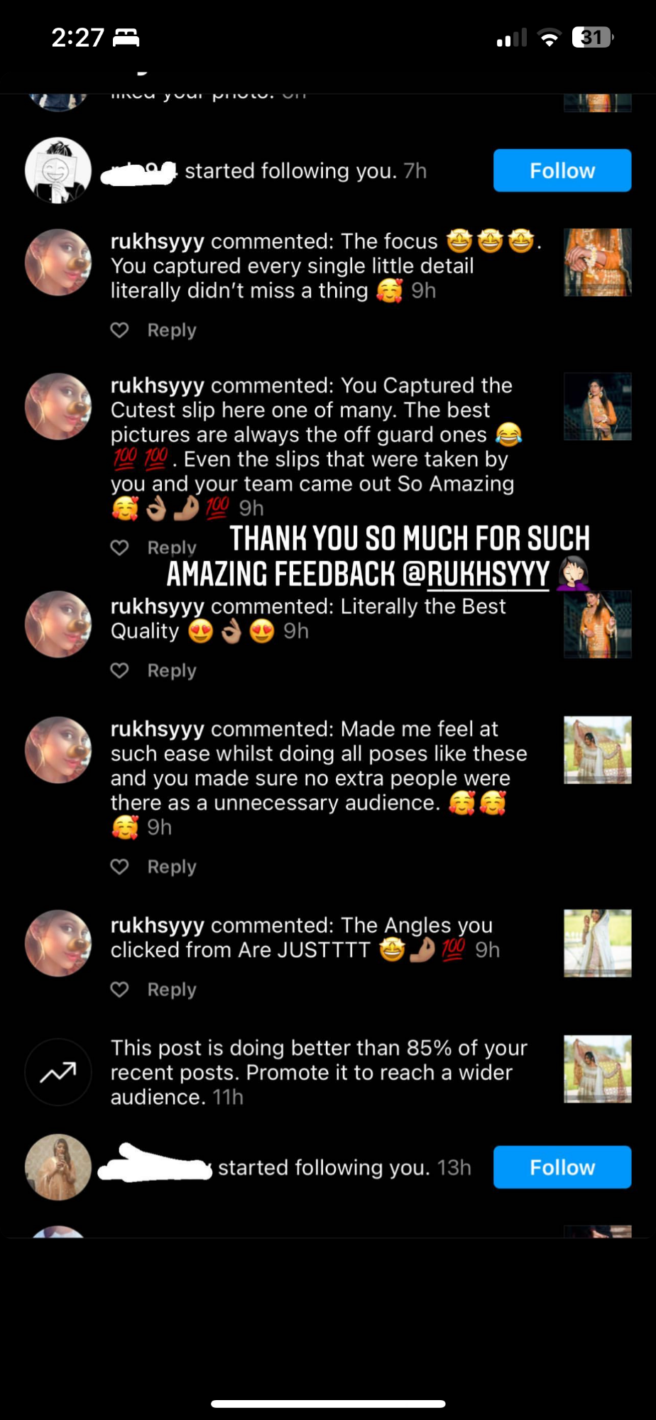The height and width of the screenshot is (1420, 656).
Task: Open avatar of follower from 13h ago
Action: point(58,1167)
